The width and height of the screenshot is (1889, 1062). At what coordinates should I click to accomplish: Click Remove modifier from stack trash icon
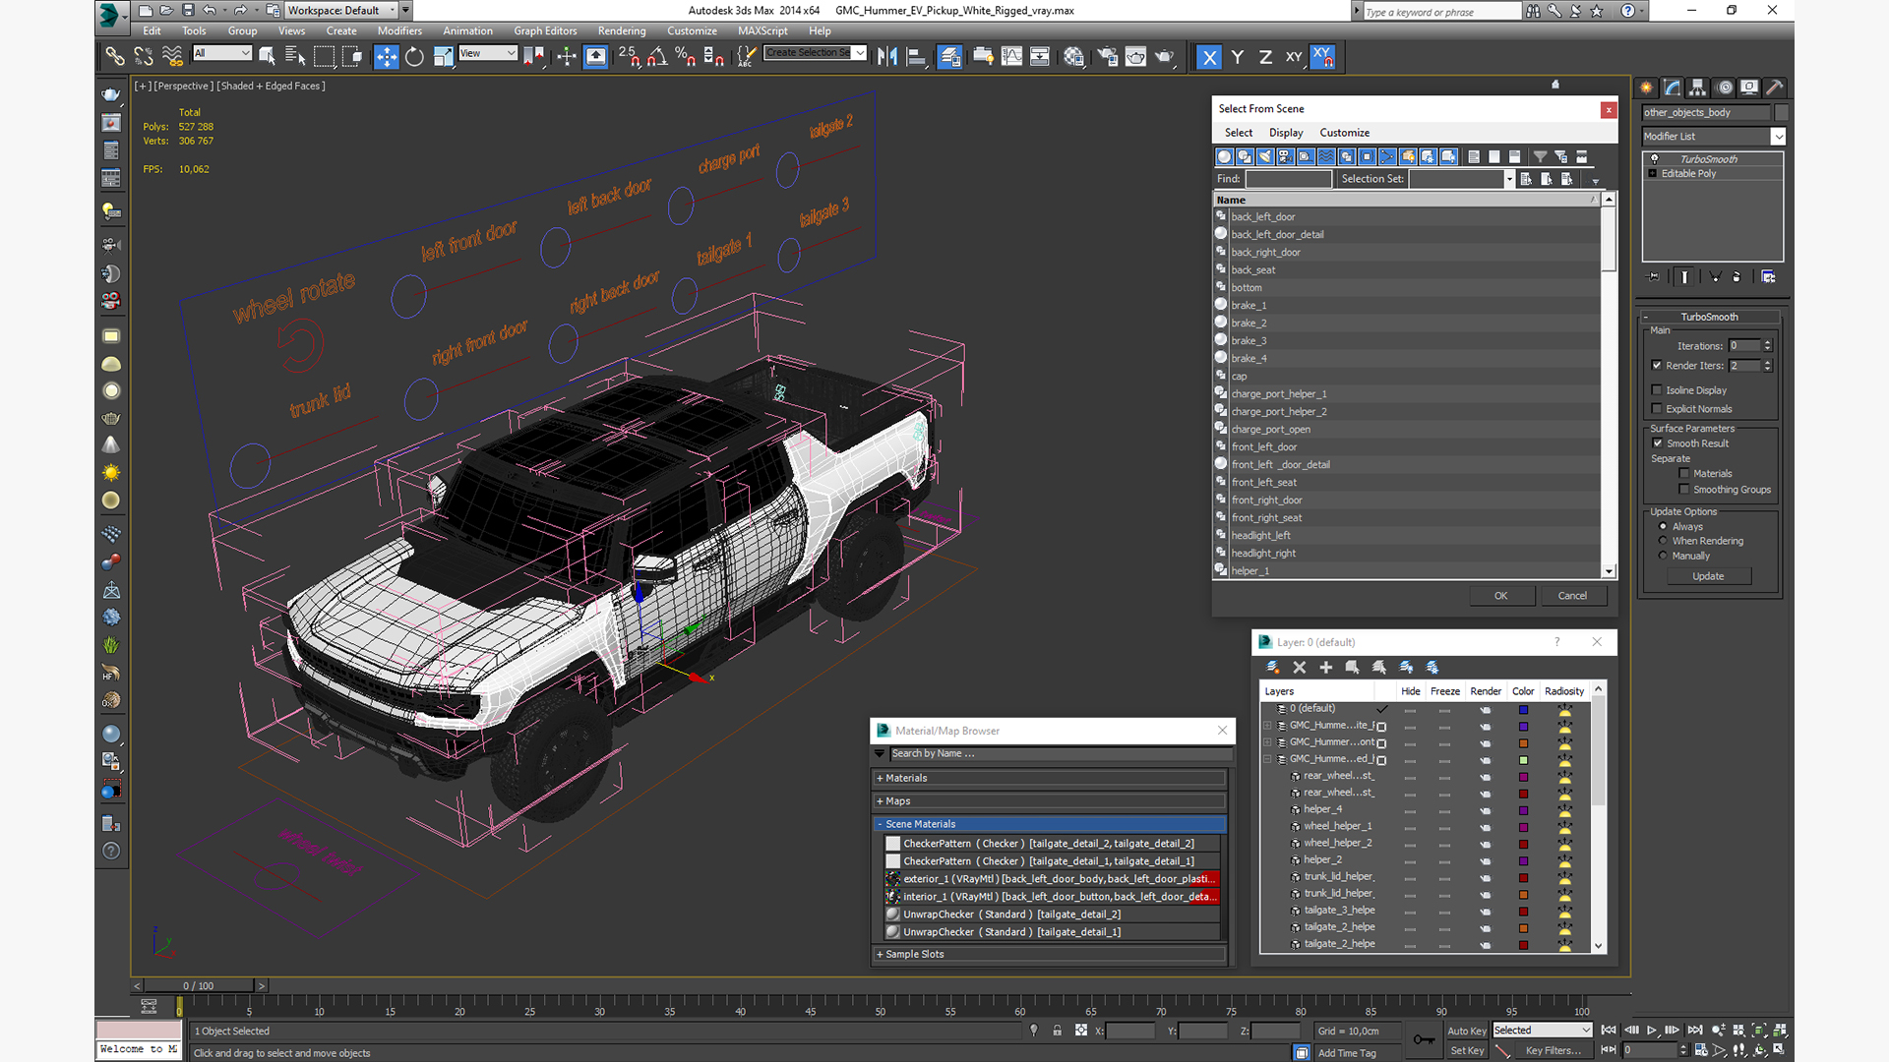point(1737,277)
